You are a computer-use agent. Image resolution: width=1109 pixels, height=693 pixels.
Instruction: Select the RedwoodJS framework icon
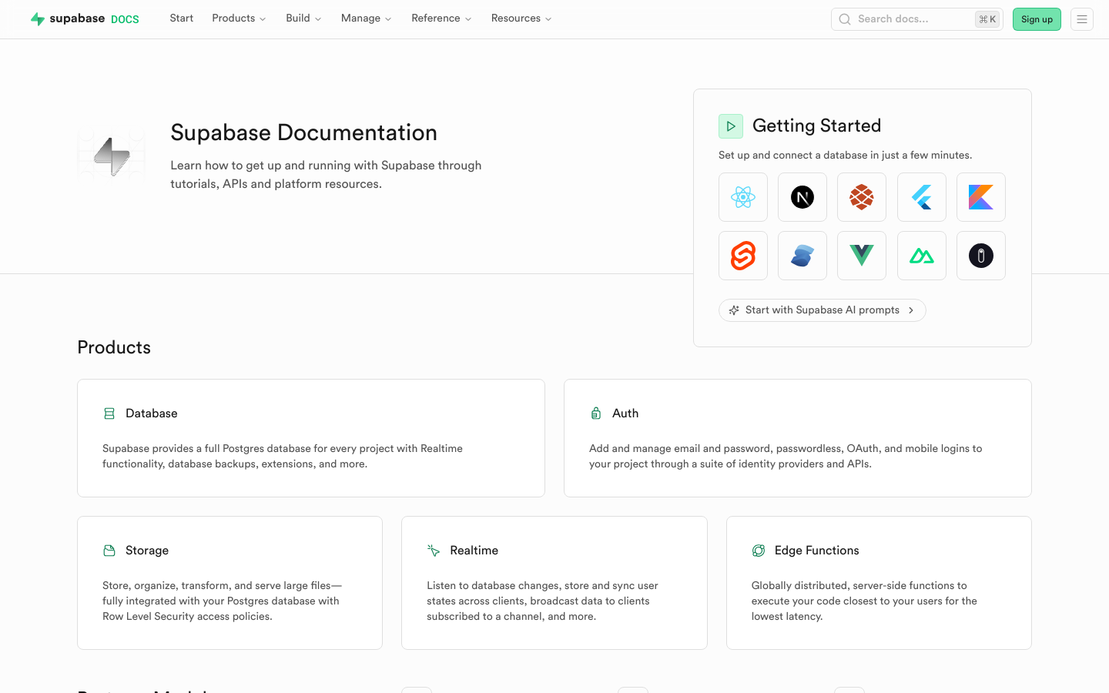coord(861,197)
